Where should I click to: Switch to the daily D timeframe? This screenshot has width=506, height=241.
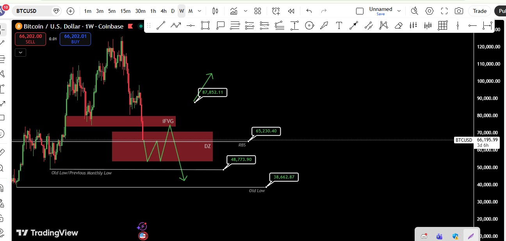(x=173, y=11)
